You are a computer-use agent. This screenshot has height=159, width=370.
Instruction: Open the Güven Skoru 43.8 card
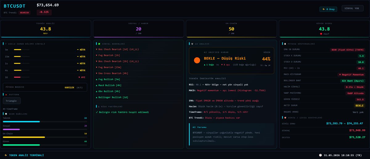(x=324, y=29)
